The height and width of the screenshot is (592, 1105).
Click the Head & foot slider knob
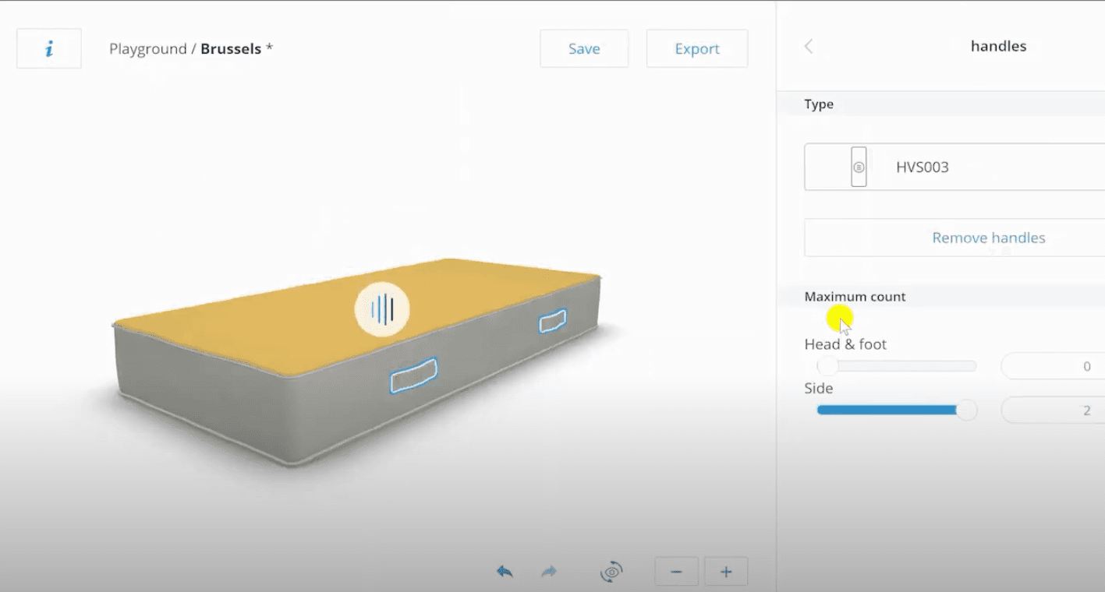pos(827,366)
